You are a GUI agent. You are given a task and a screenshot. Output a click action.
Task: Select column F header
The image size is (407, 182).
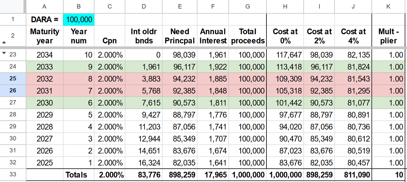coord(213,6)
